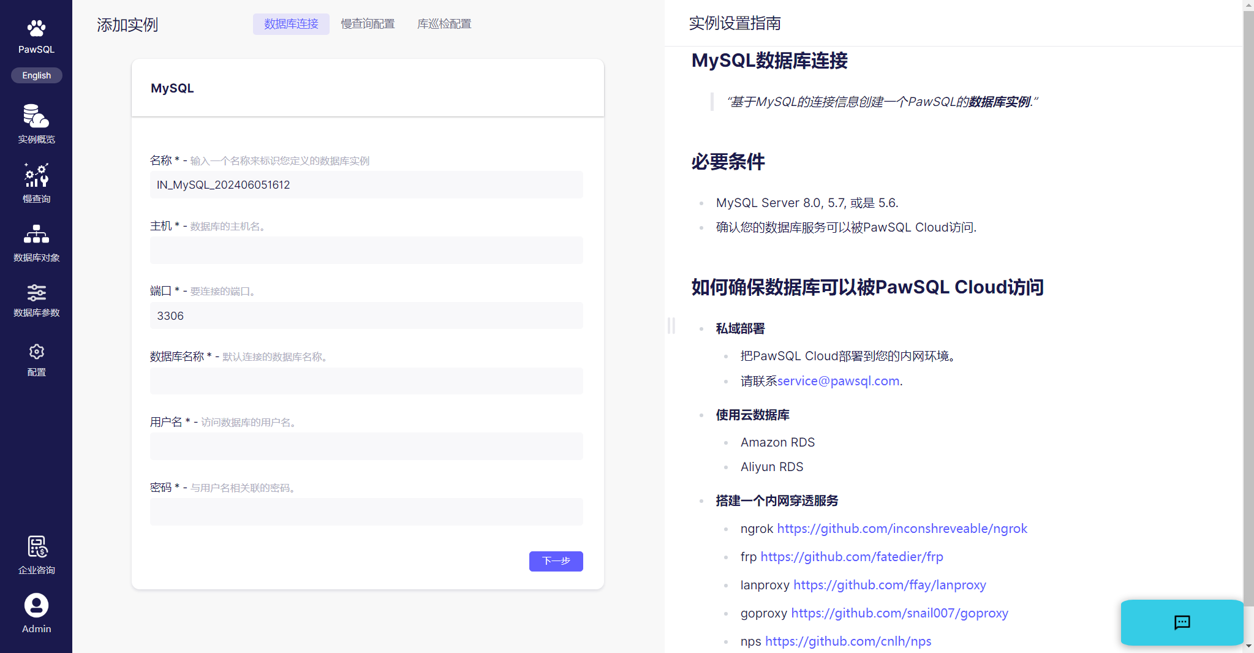The height and width of the screenshot is (653, 1254).
Task: Switch to the 库巡检配置 tab
Action: pyautogui.click(x=444, y=24)
